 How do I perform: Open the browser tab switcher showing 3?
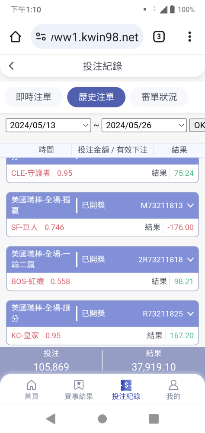pos(159,37)
